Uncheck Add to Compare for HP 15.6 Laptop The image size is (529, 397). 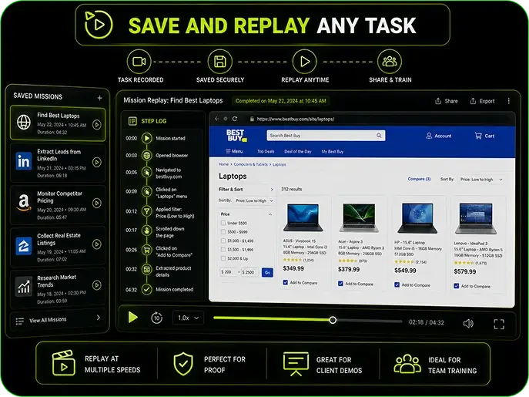point(397,284)
